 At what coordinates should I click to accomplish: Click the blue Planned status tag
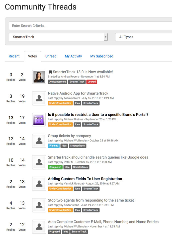point(54,146)
